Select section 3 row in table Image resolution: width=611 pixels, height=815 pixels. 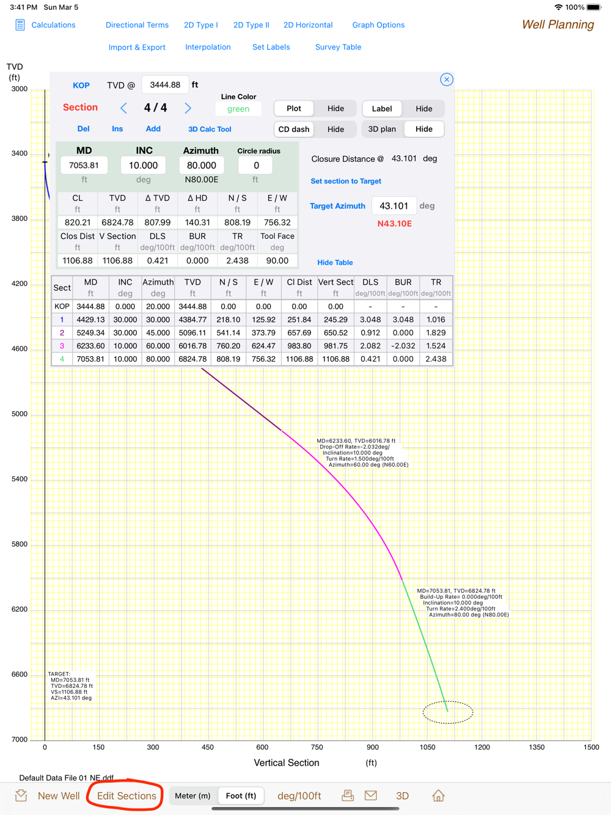tap(252, 346)
